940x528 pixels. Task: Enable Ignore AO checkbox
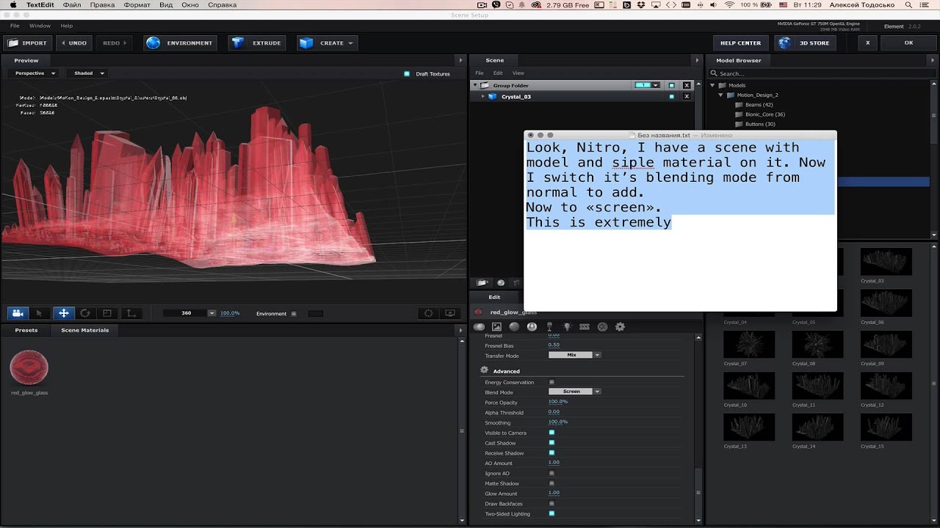click(552, 473)
